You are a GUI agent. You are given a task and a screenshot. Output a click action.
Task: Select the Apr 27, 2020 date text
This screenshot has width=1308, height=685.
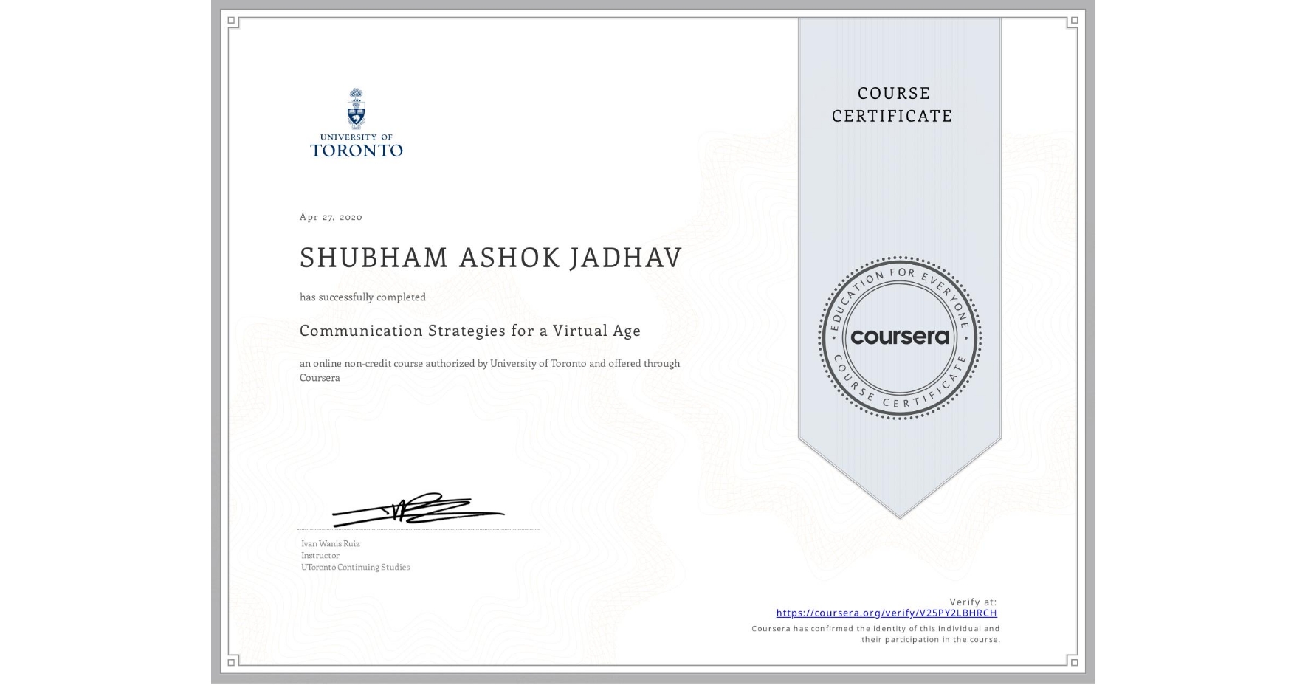(330, 216)
